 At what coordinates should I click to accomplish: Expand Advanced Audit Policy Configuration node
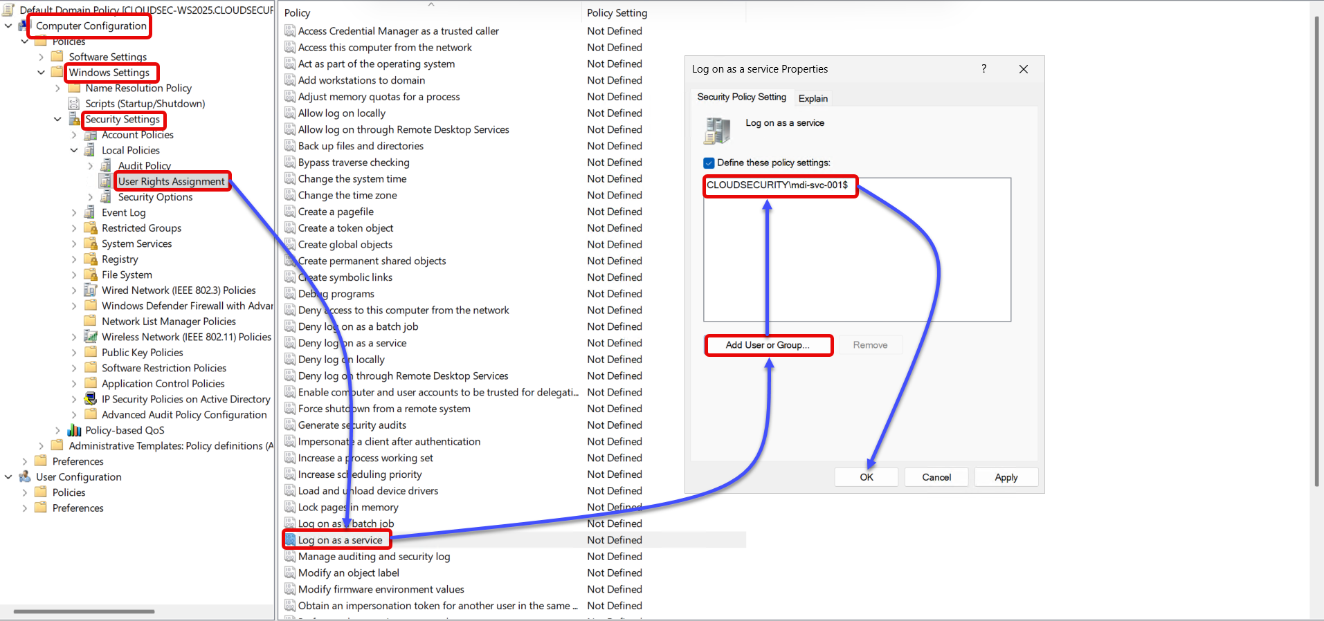click(x=74, y=415)
